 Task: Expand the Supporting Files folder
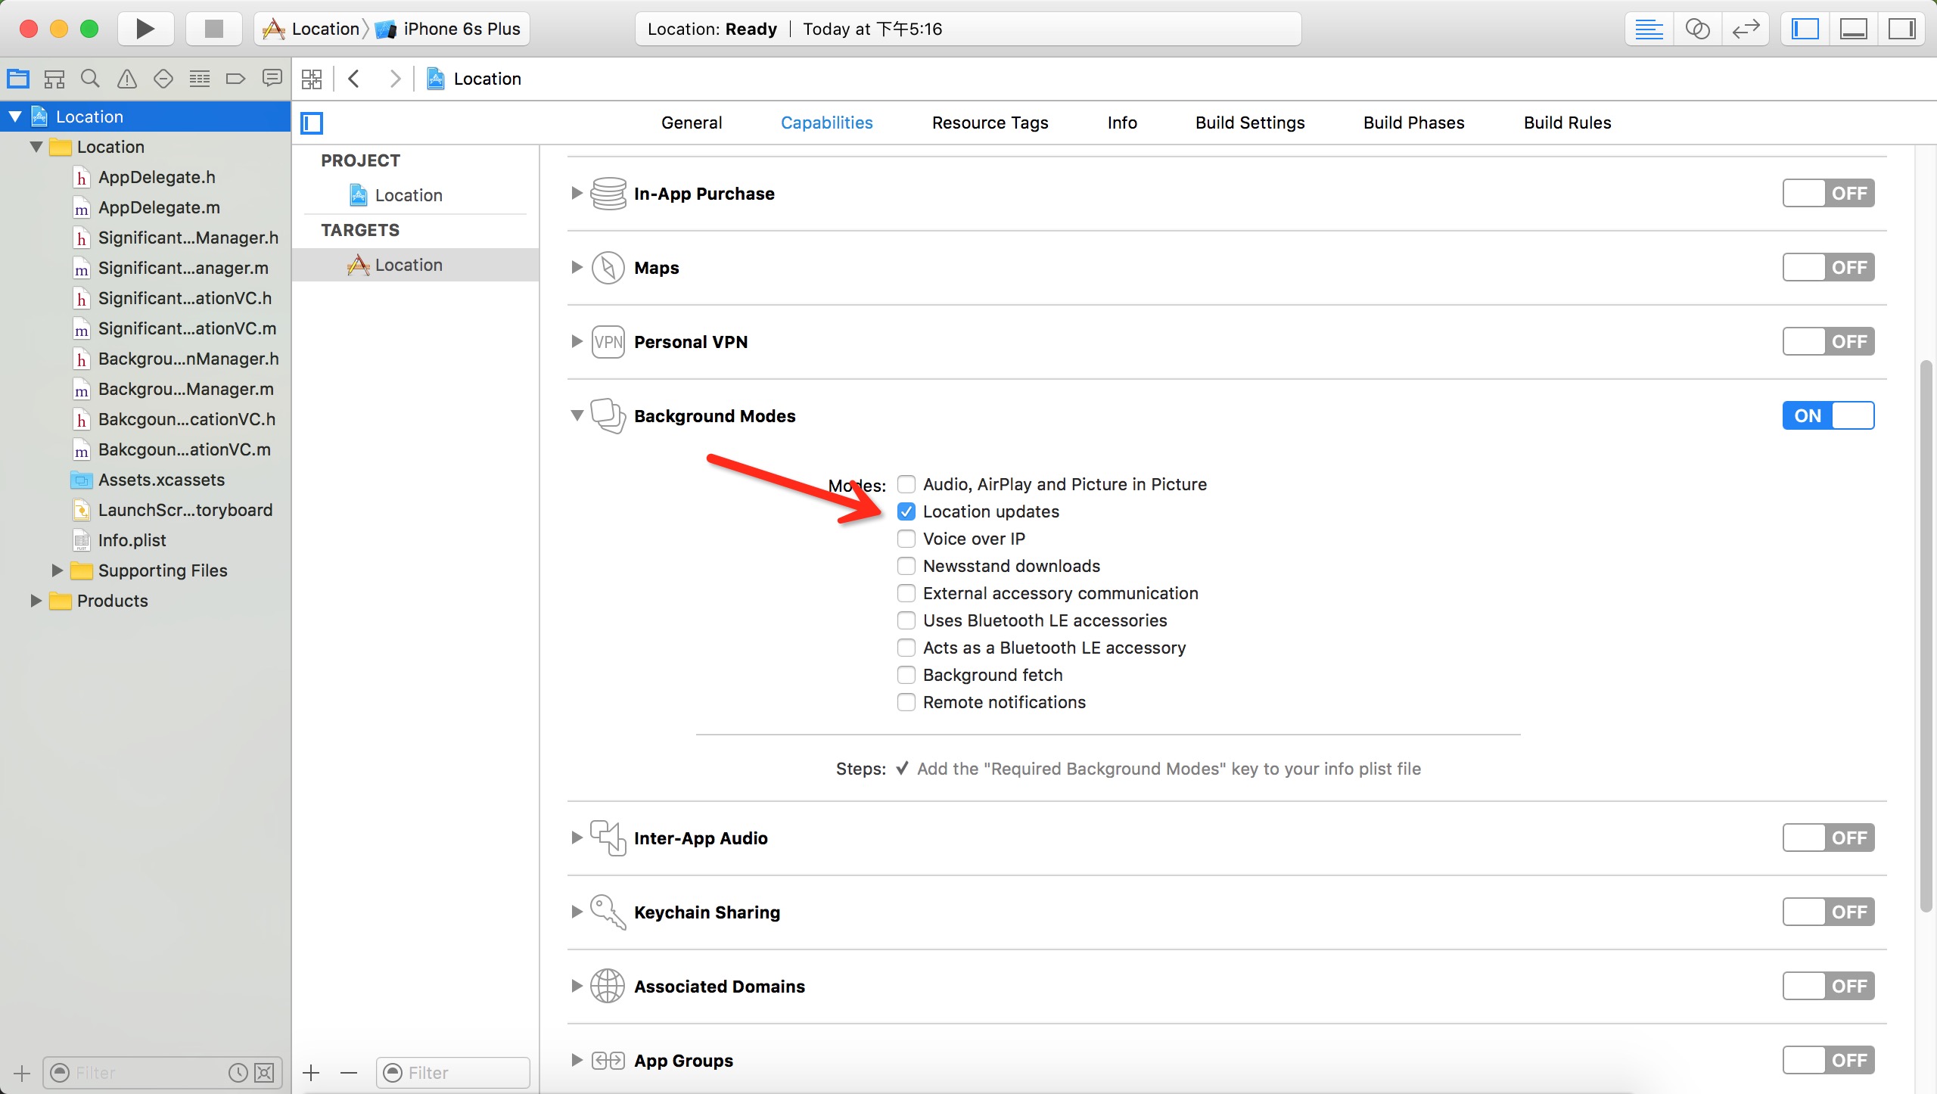[x=57, y=570]
